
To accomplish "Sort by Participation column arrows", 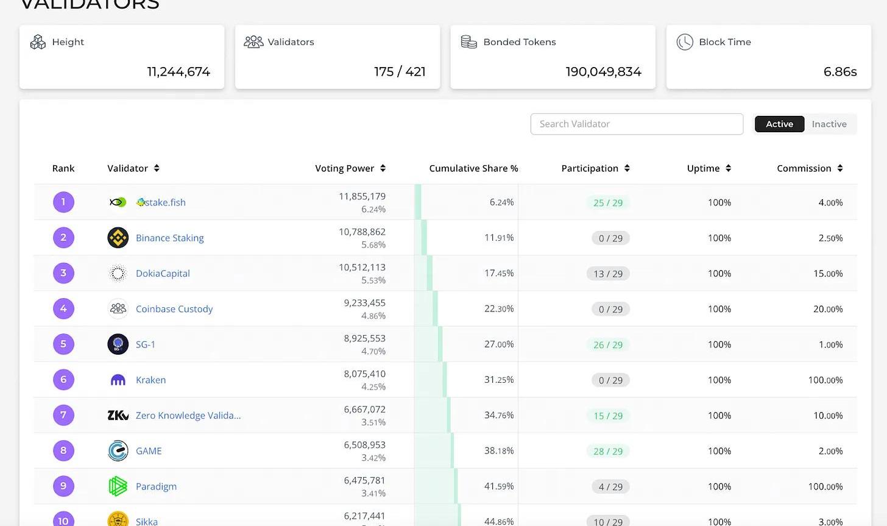I will click(x=627, y=168).
